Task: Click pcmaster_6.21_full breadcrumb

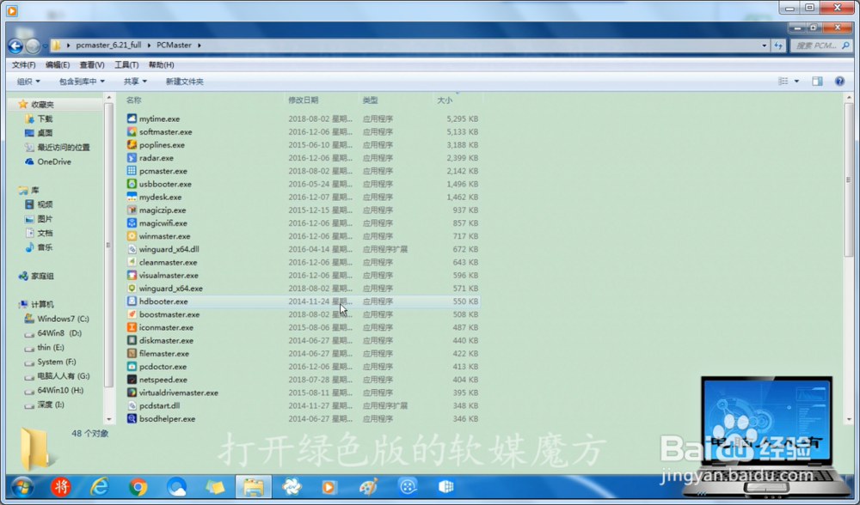Action: click(x=108, y=46)
